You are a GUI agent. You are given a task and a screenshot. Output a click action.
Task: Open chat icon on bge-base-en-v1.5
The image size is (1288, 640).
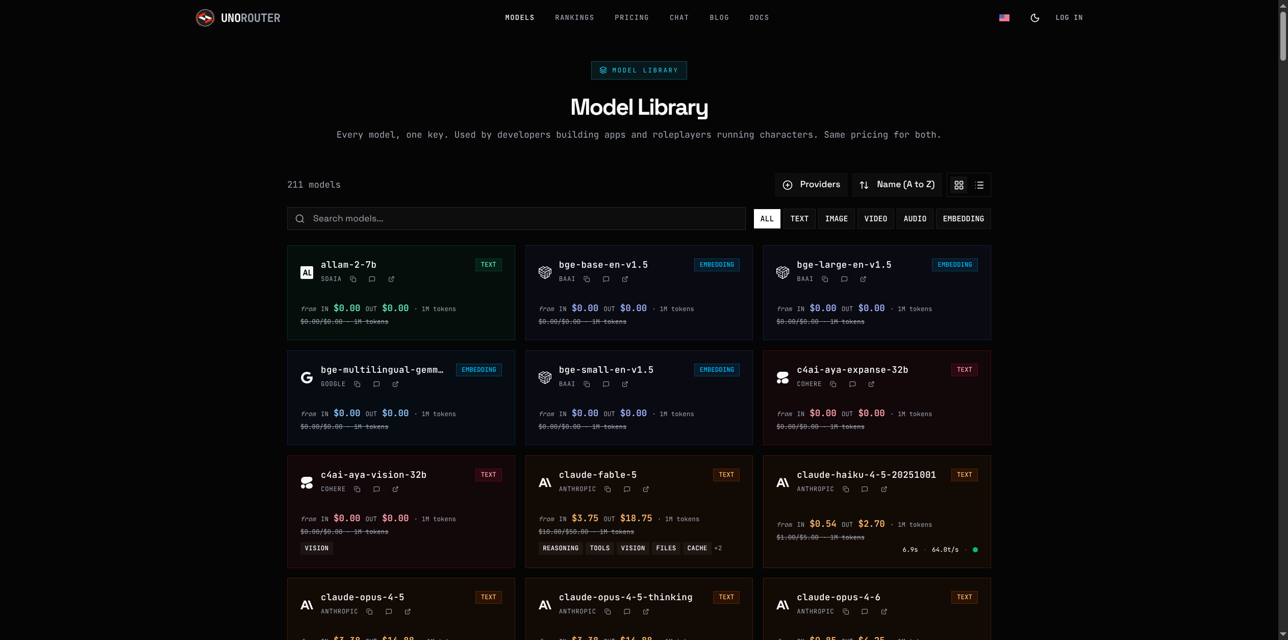(606, 279)
